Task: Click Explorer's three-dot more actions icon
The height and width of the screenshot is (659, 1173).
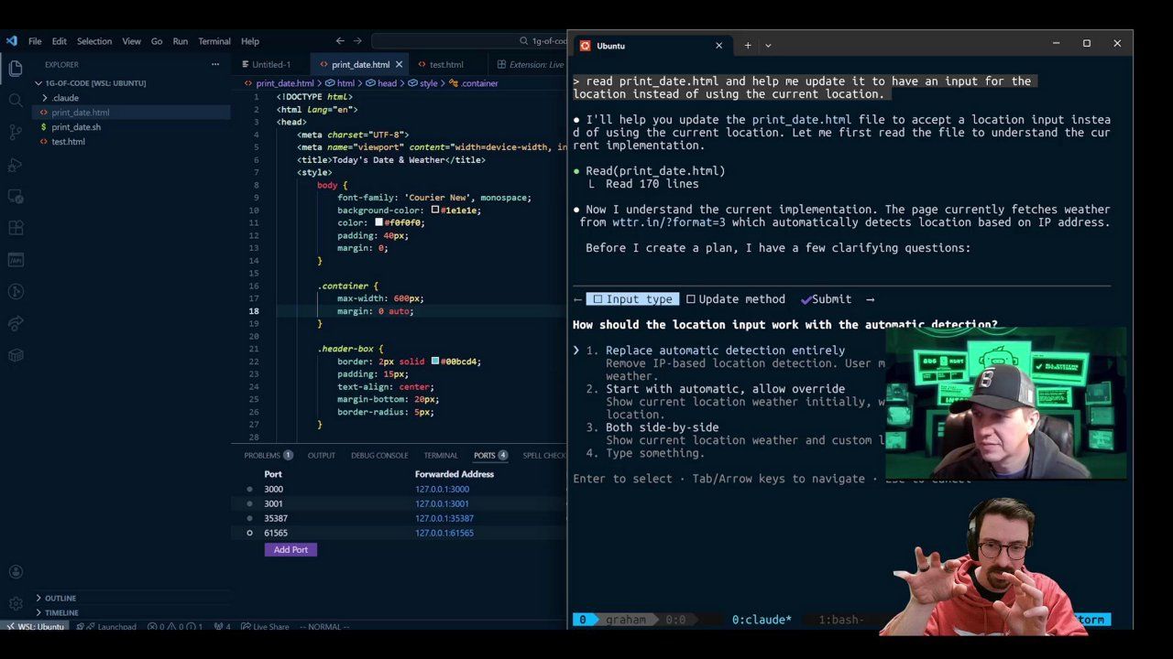Action: click(215, 65)
